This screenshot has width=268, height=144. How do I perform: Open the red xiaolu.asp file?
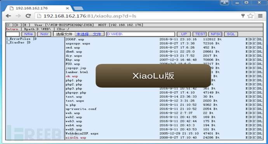(x=76, y=137)
